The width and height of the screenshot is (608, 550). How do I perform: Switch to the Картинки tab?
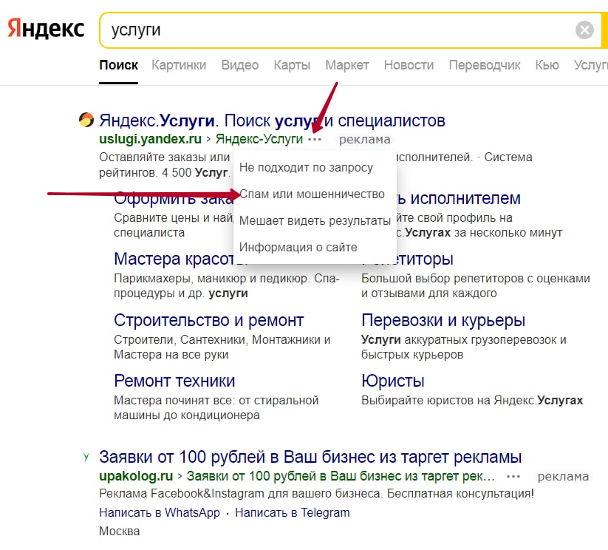click(x=179, y=65)
